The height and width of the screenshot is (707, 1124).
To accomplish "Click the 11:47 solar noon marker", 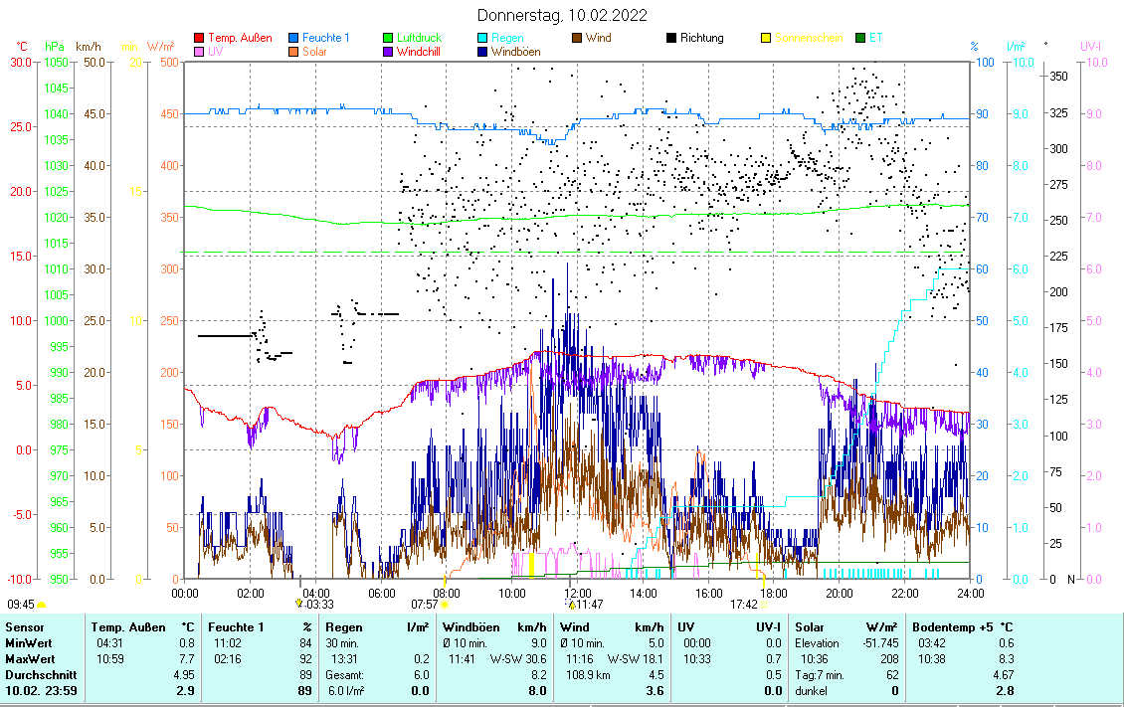I will 572,604.
